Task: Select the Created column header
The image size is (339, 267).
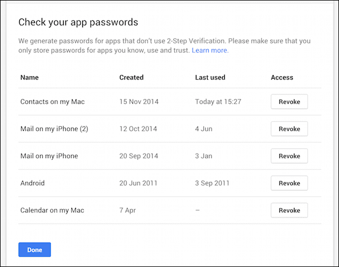Action: 131,77
